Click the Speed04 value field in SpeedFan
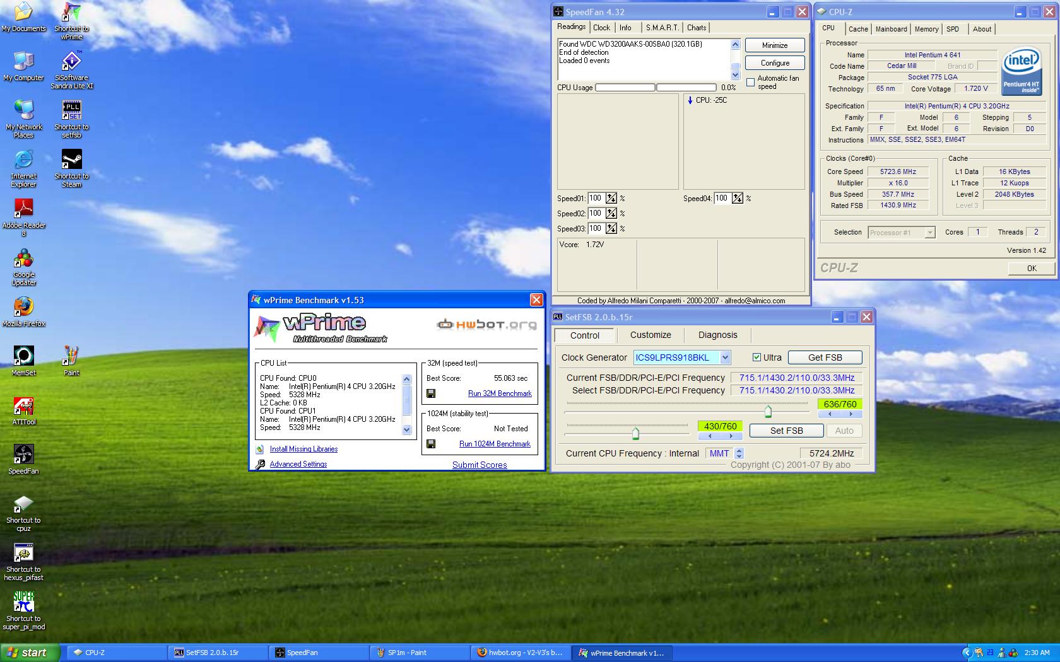Screen dimensions: 1060x662 click(x=722, y=199)
